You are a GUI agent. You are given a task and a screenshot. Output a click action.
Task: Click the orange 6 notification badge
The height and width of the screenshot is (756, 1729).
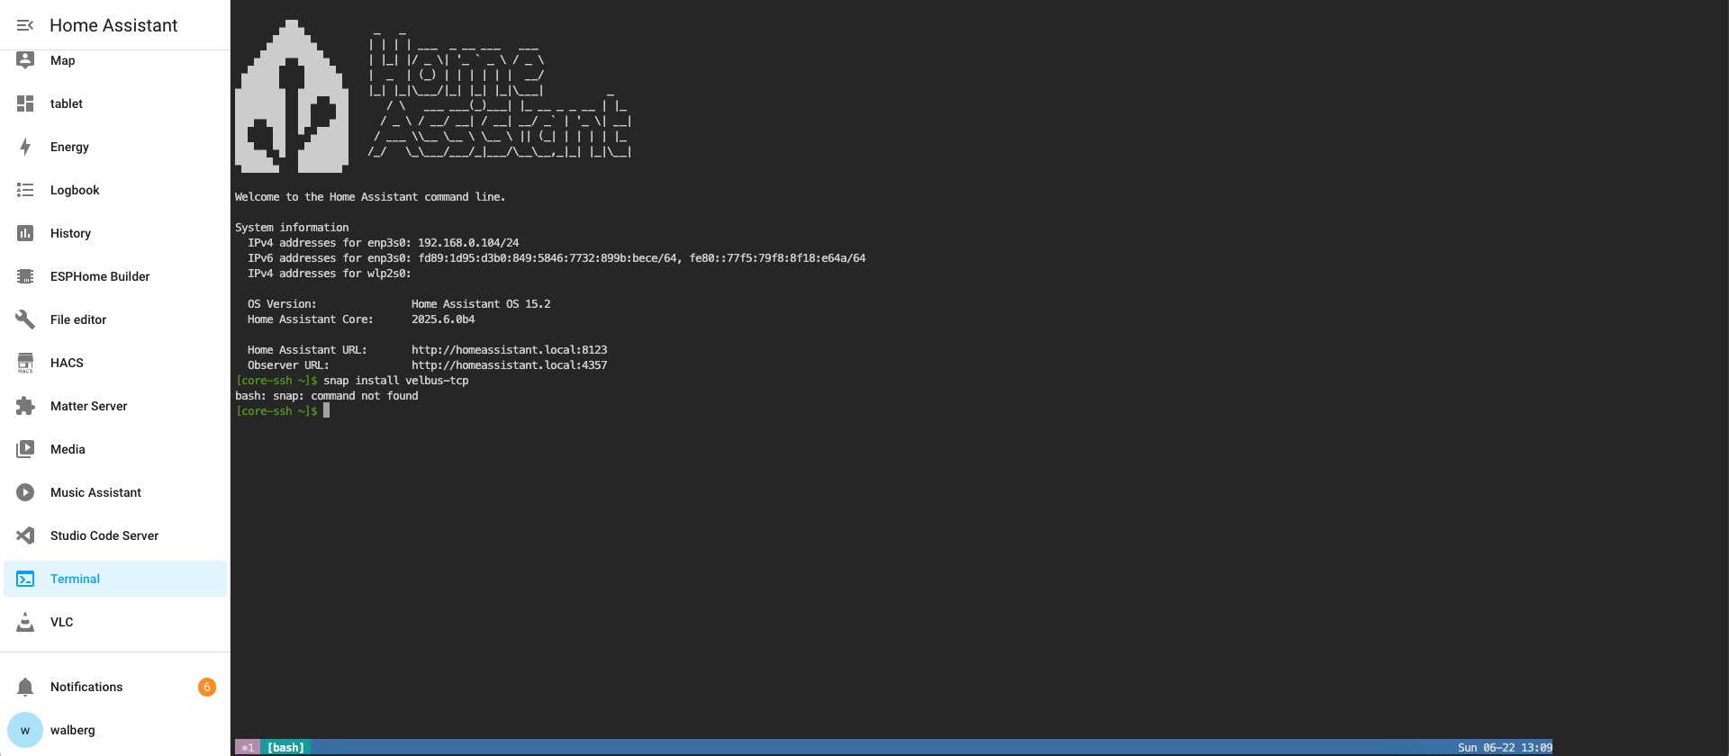[x=207, y=687]
